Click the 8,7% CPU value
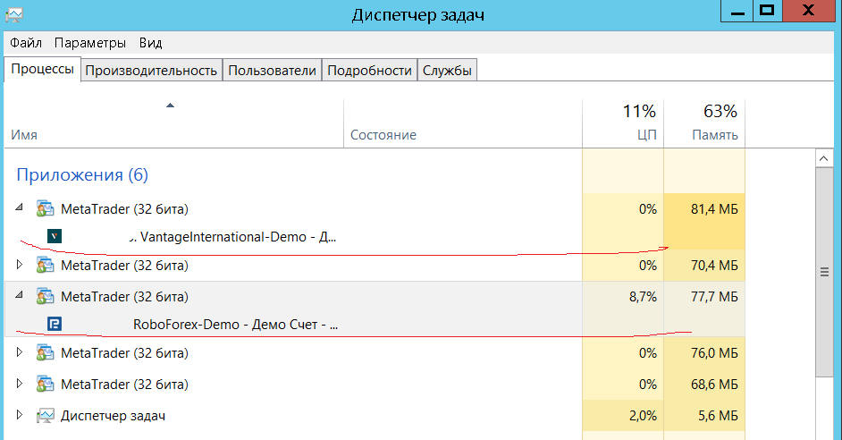842x440 pixels. tap(643, 297)
